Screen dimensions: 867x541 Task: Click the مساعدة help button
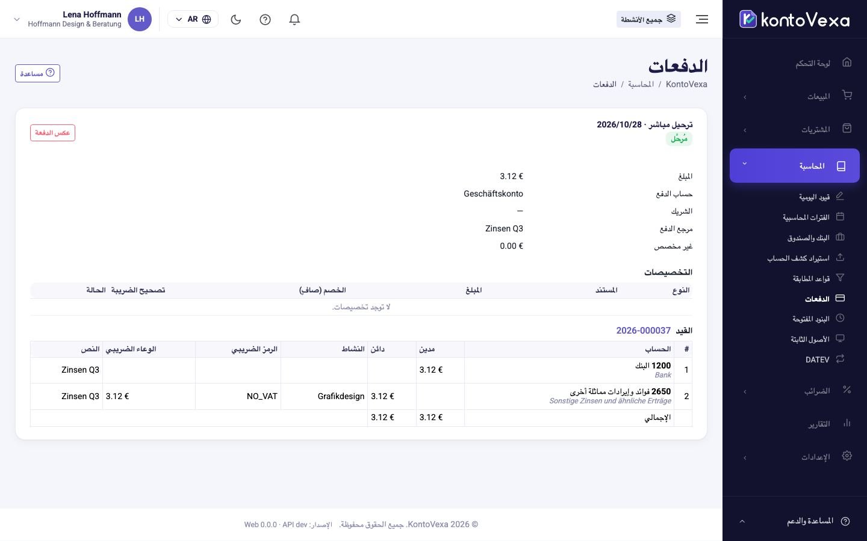point(37,73)
